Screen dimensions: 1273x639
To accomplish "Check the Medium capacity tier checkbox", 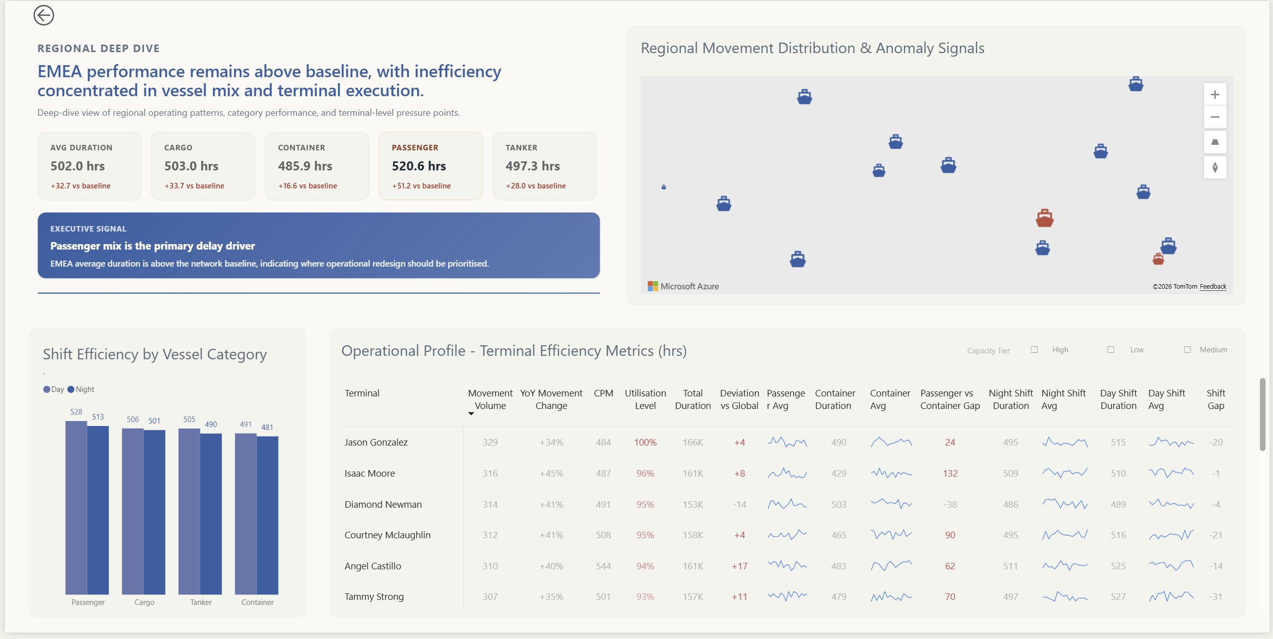I will 1187,350.
